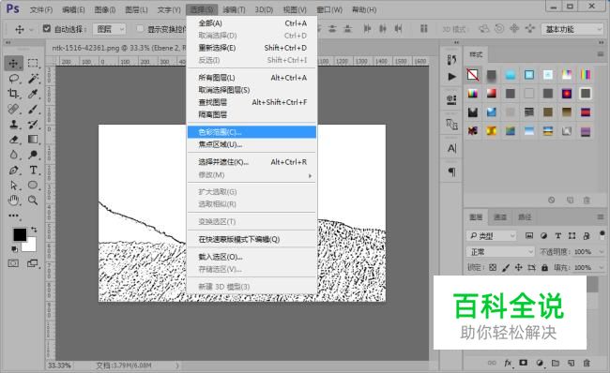Open the Normal blend mode dropdown
This screenshot has width=610, height=373.
(500, 252)
